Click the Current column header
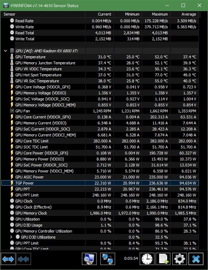Image resolution: width=208 pixels, height=270 pixels. click(100, 14)
